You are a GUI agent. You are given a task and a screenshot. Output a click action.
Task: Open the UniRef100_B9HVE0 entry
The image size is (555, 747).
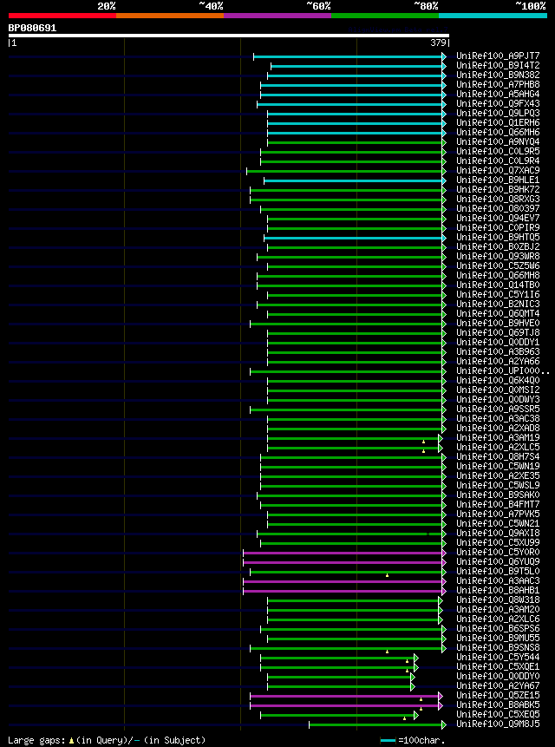(498, 323)
